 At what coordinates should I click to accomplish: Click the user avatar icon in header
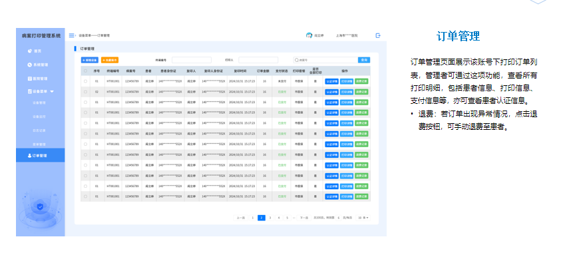(309, 35)
